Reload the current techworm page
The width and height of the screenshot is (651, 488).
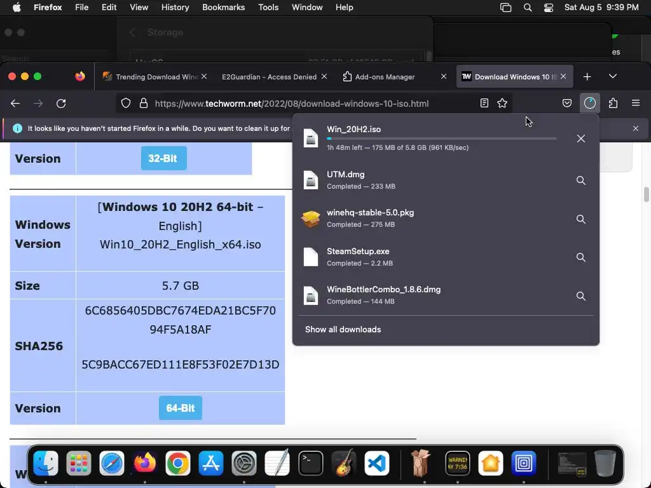pyautogui.click(x=61, y=104)
